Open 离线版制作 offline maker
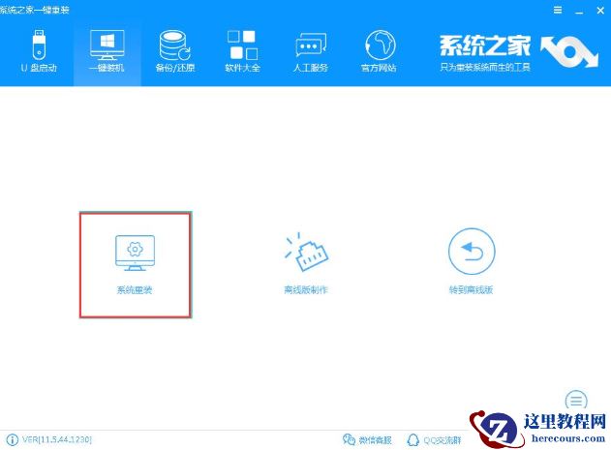Screen dimensions: 611x450 (306, 263)
